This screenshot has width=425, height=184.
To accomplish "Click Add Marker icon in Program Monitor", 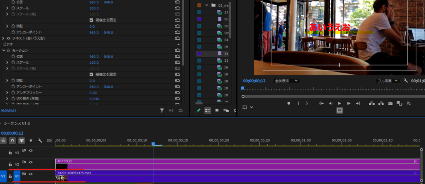I will point(289,103).
